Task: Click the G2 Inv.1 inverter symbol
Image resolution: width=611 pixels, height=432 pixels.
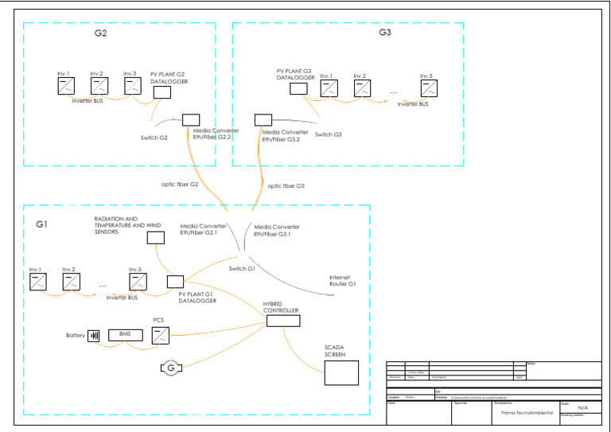Action: click(x=66, y=86)
